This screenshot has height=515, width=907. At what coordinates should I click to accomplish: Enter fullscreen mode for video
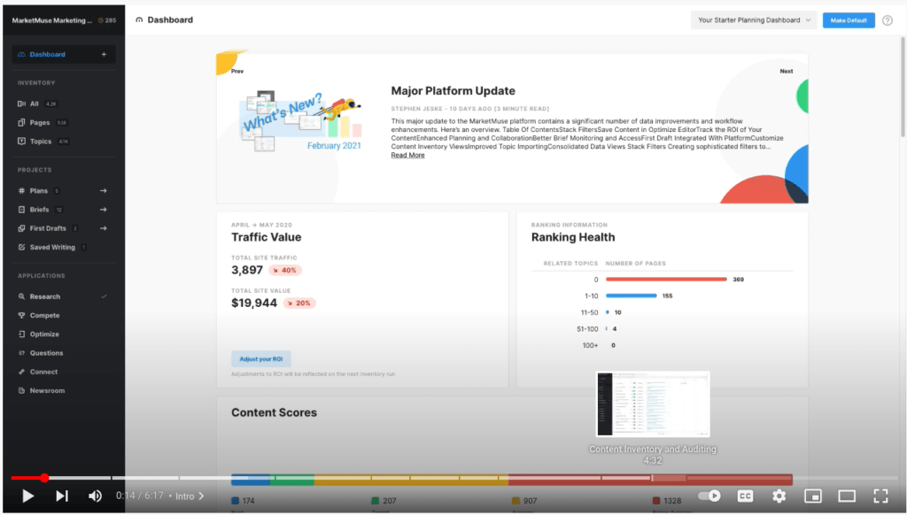coord(880,496)
